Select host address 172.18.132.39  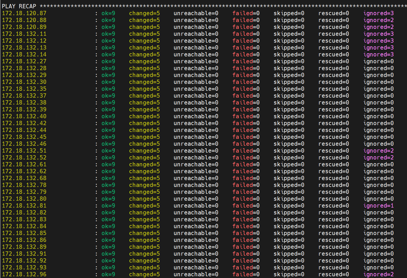click(x=24, y=109)
